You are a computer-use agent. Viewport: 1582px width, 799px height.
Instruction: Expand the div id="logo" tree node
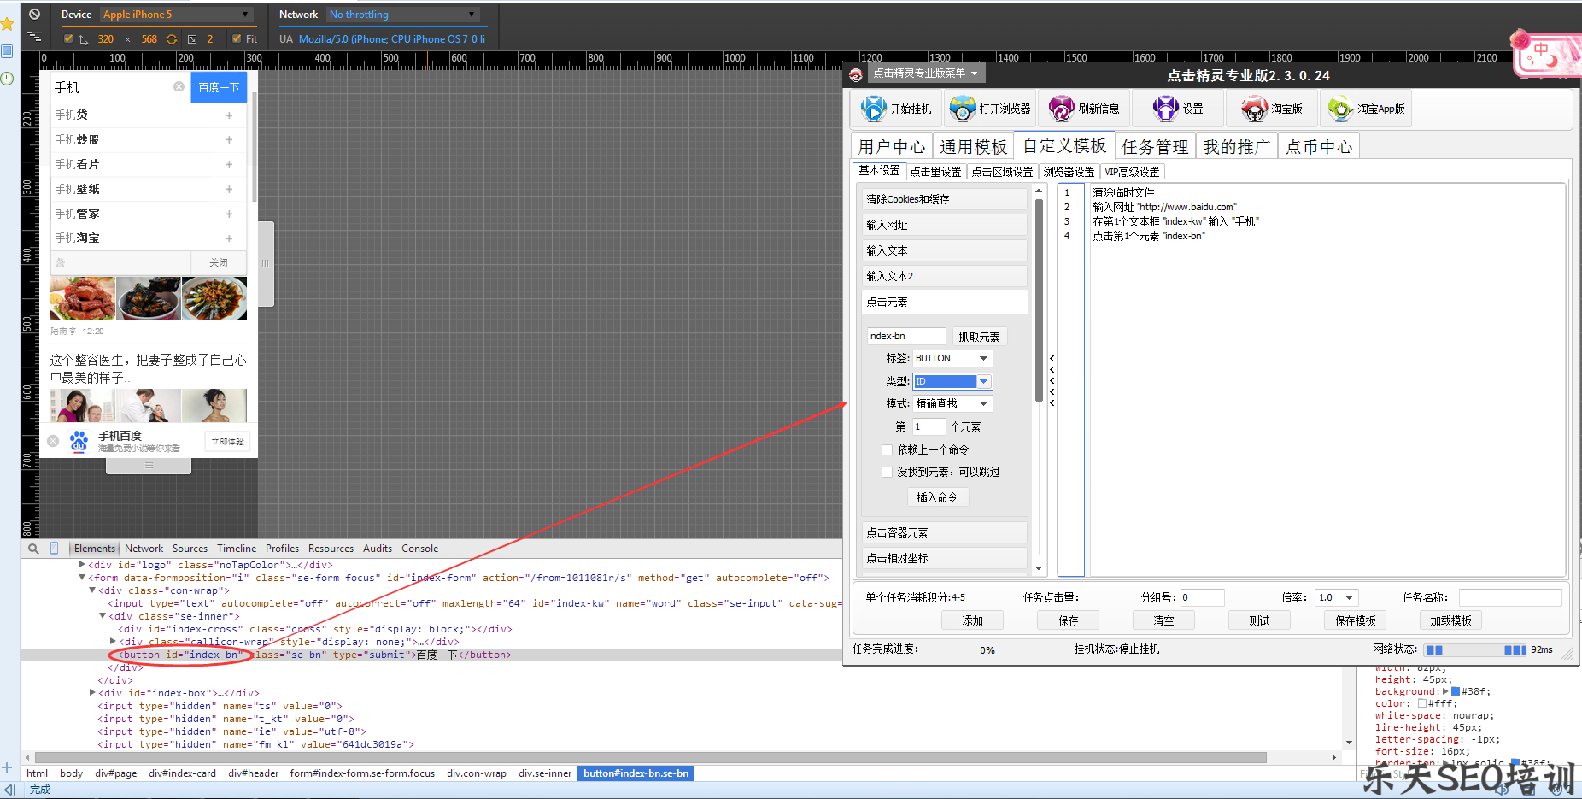pyautogui.click(x=82, y=565)
